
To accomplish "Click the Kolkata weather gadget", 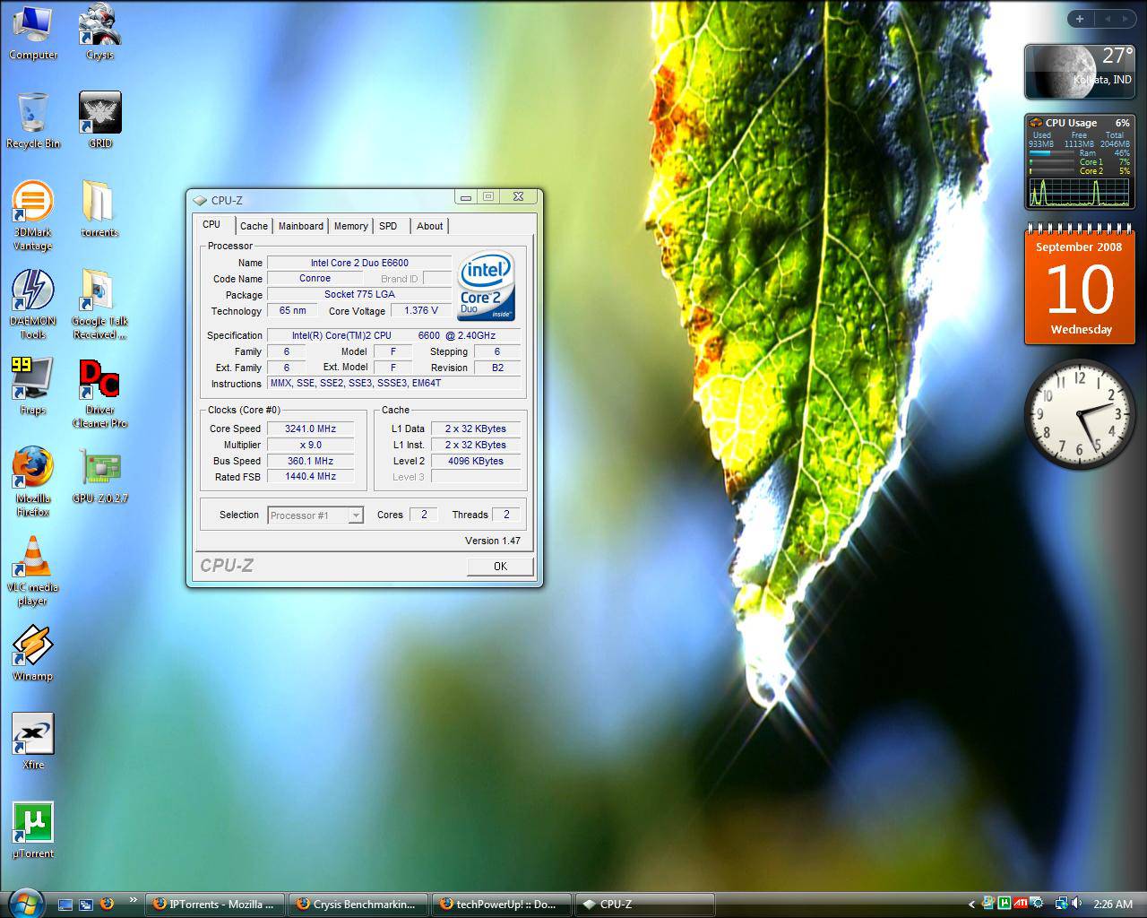I will coord(1080,71).
